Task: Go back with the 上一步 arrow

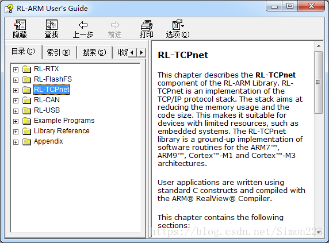Action: coord(83,25)
